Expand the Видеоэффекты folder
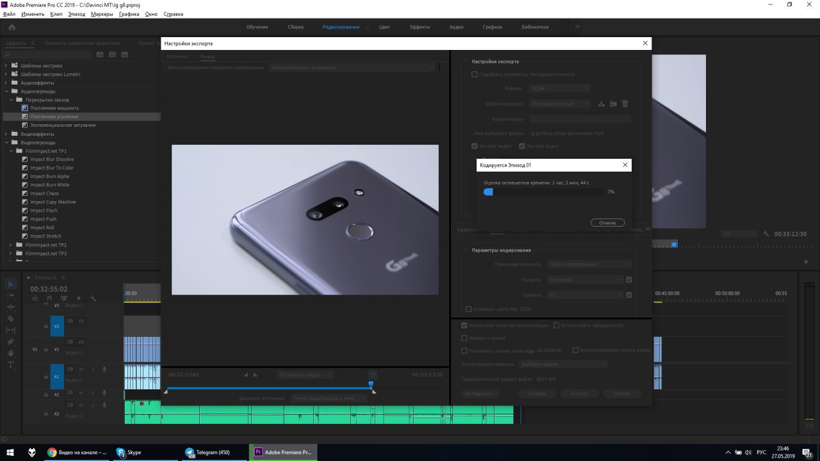 click(6, 134)
